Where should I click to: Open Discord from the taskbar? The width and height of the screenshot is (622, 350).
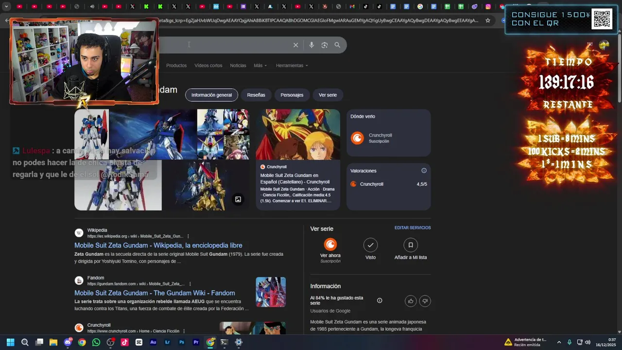point(68,342)
